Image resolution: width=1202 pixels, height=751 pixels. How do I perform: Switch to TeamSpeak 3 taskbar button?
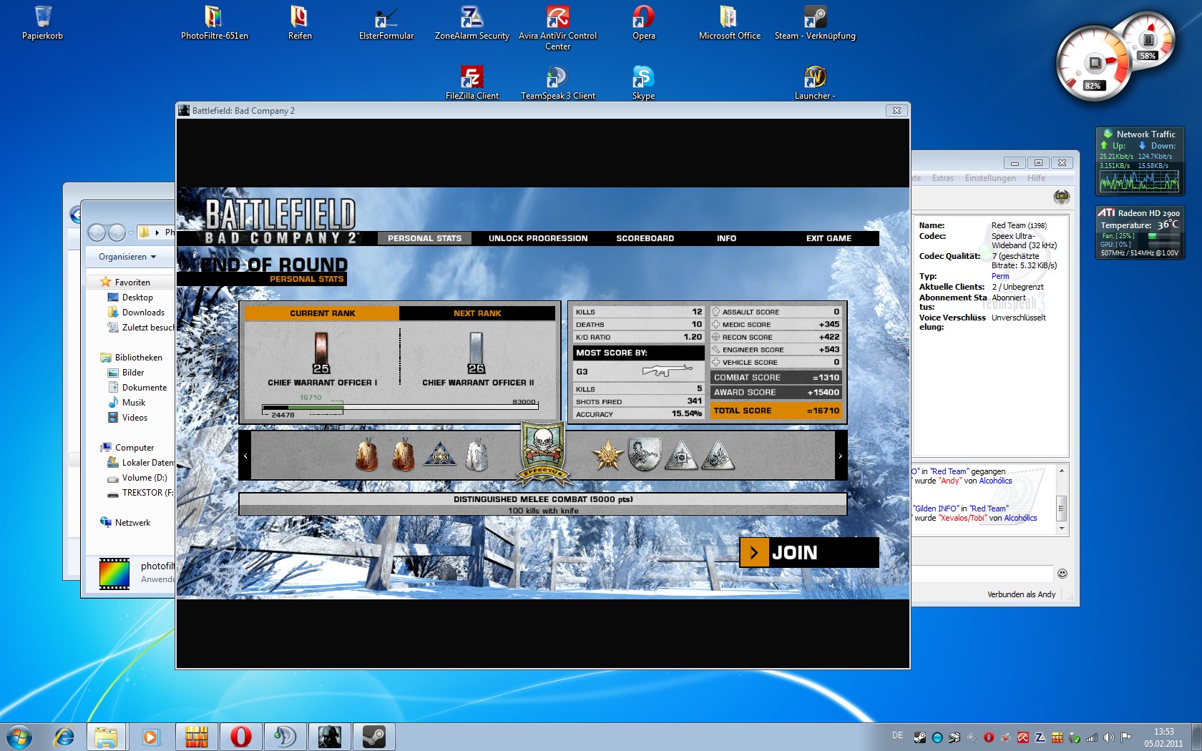click(x=285, y=736)
